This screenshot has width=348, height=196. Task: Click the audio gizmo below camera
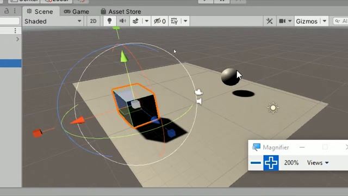(x=199, y=101)
